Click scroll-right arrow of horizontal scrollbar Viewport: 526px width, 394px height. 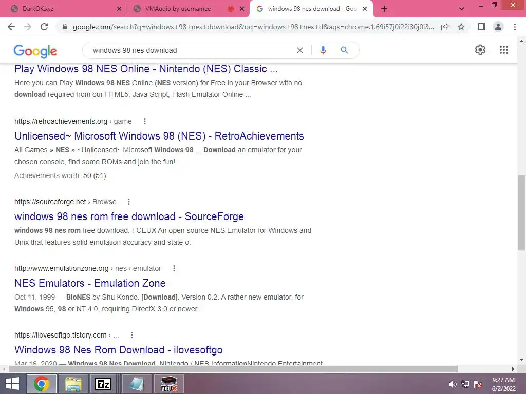[513, 369]
